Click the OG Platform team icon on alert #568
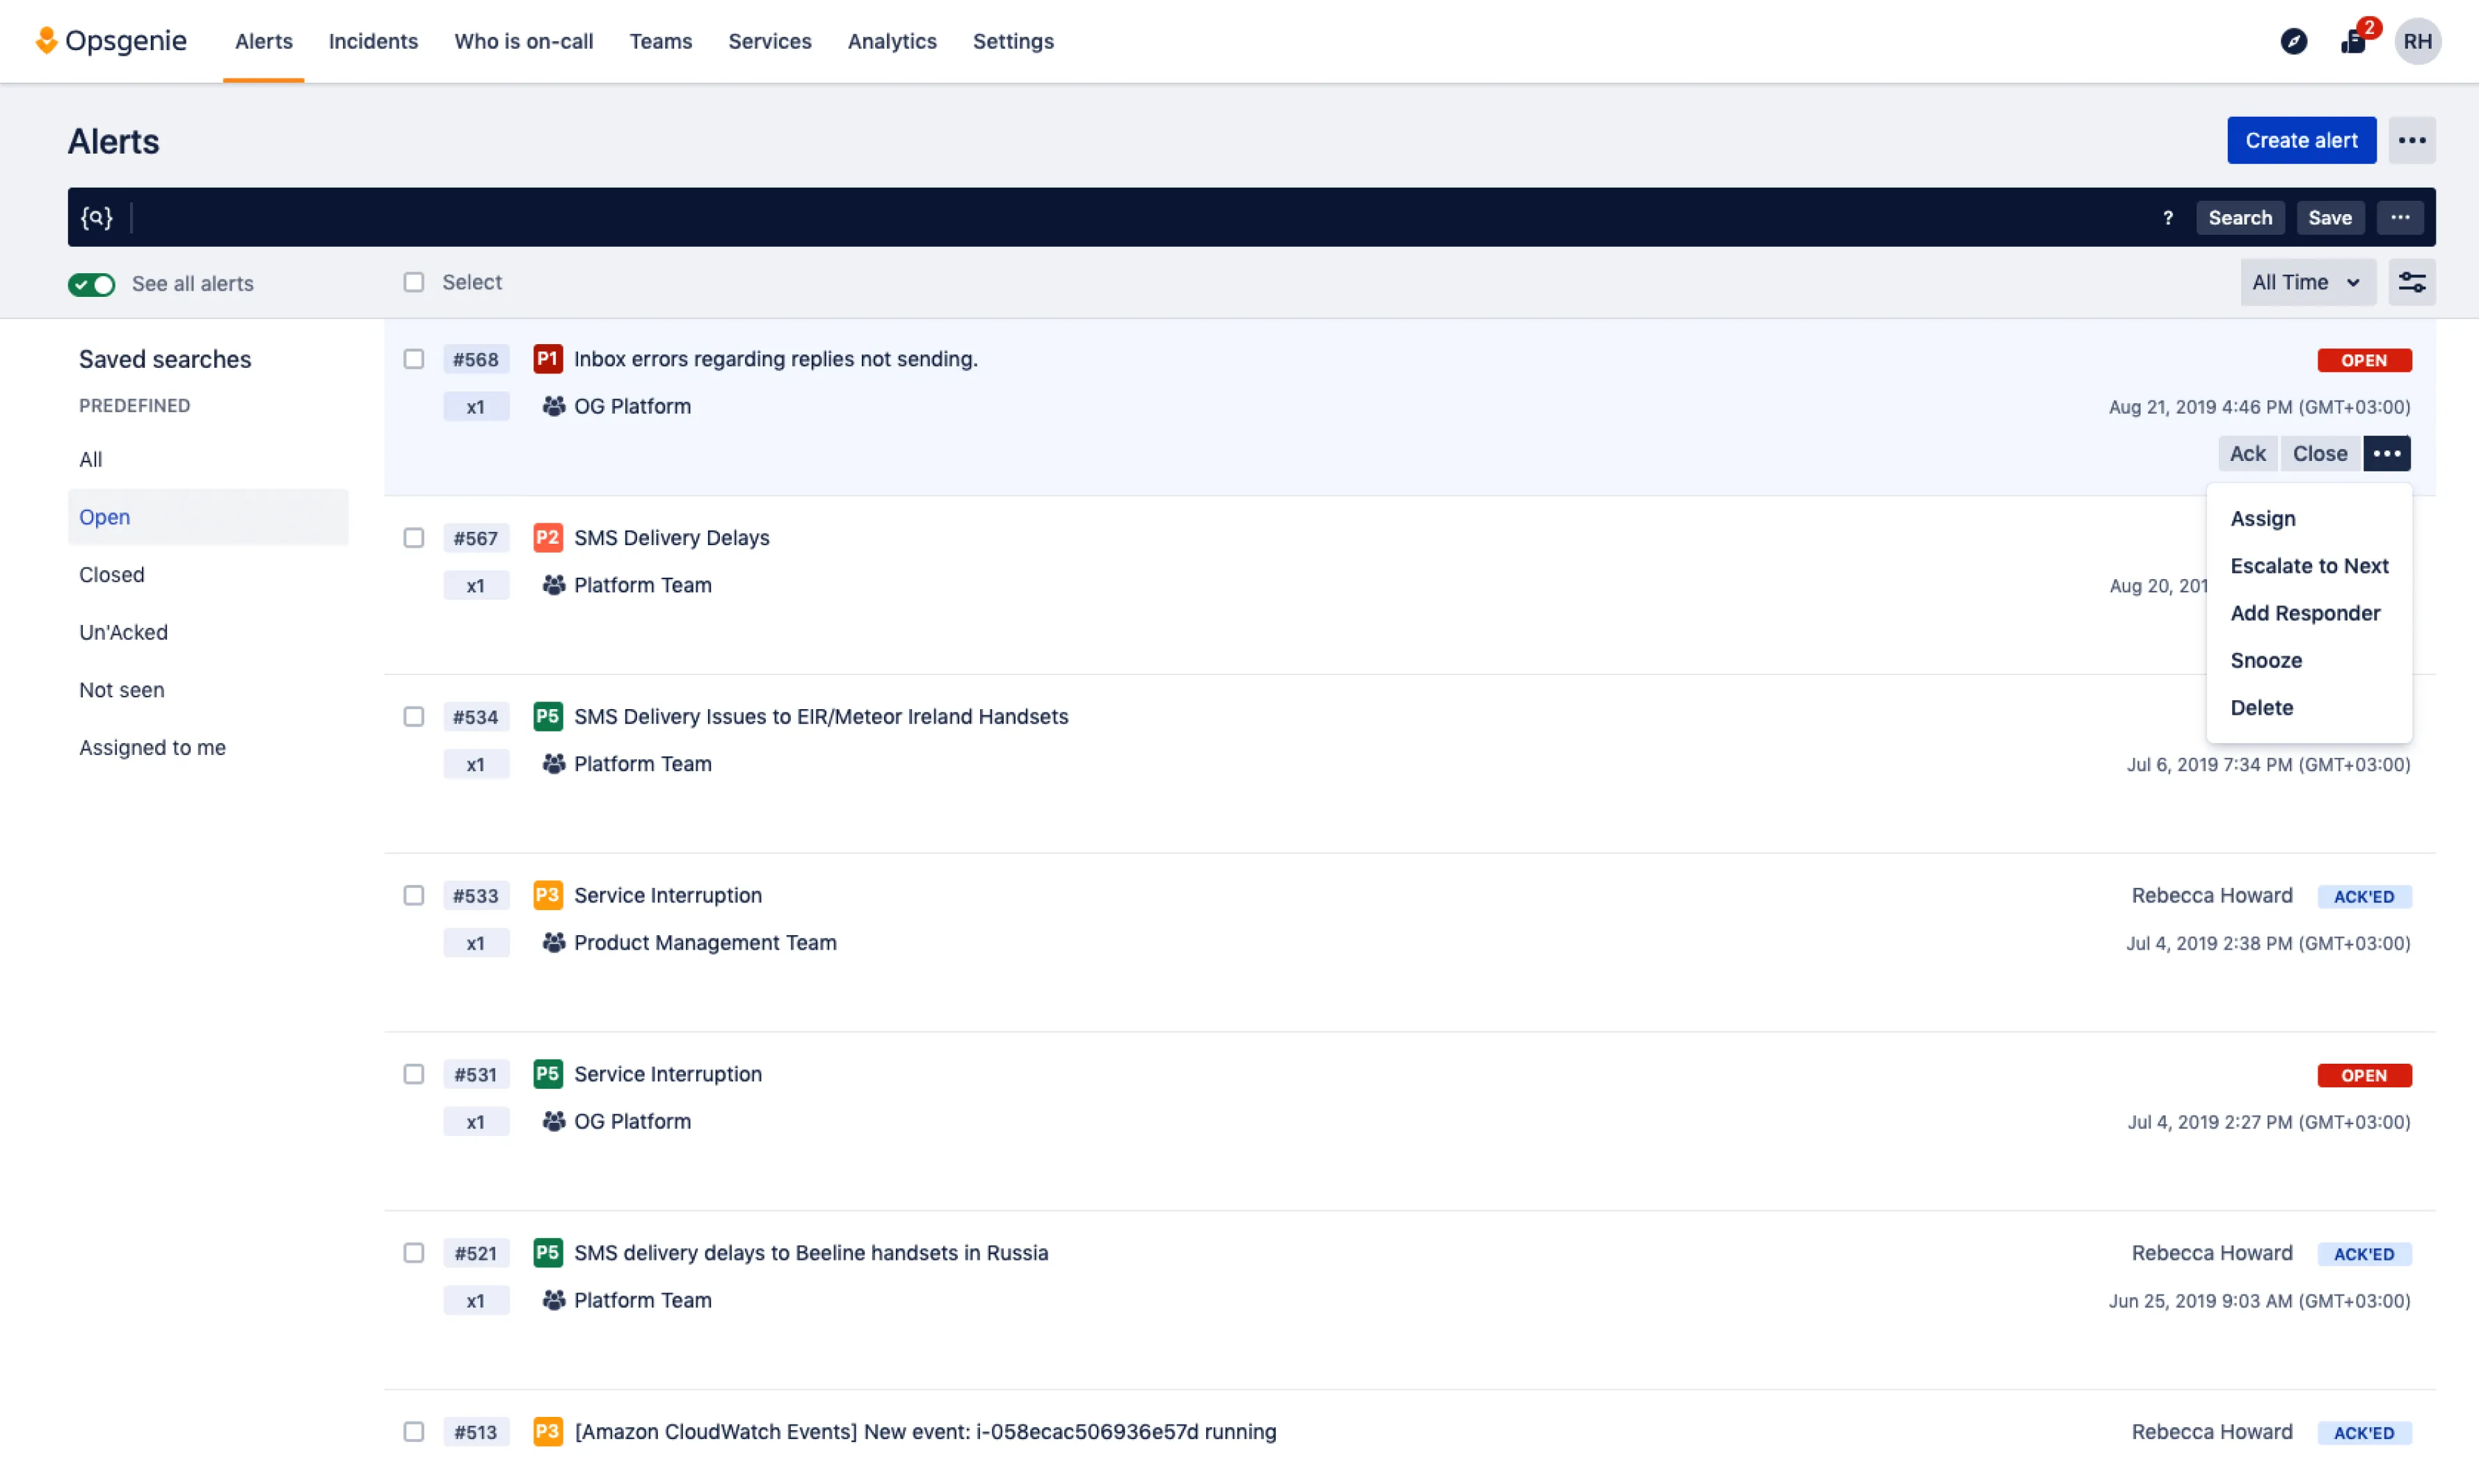This screenshot has width=2479, height=1460. click(x=553, y=406)
